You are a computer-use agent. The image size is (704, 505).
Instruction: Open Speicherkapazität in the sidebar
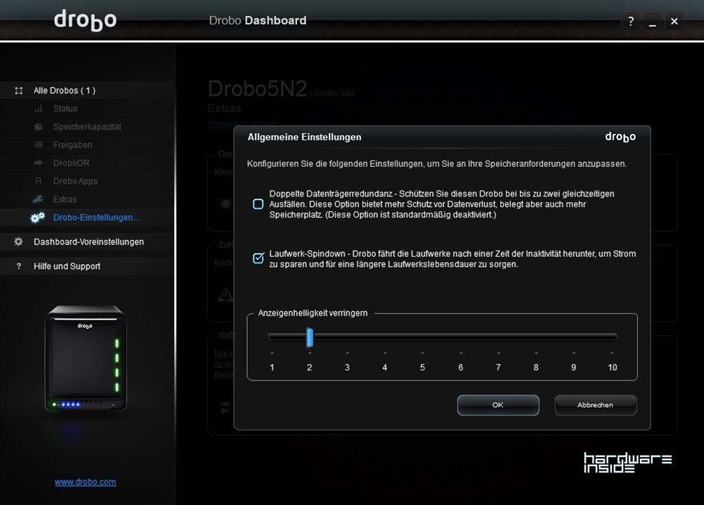click(87, 127)
